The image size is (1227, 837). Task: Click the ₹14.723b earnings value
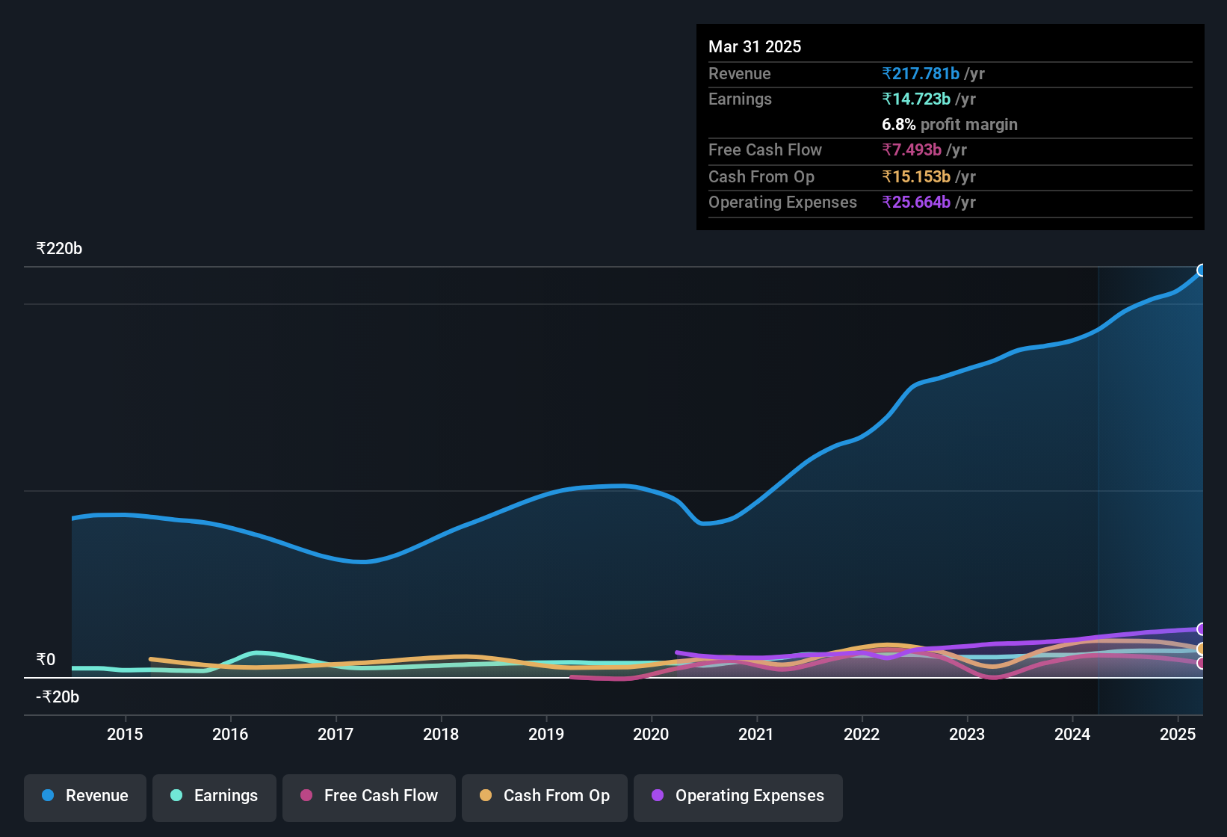(x=916, y=99)
